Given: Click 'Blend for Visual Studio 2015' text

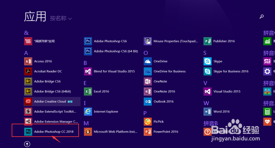Looking at the screenshot, I should [114, 71].
